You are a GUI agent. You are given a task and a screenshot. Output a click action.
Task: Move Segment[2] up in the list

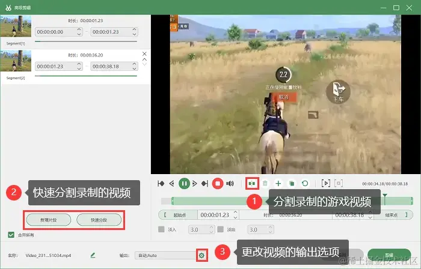coord(144,59)
